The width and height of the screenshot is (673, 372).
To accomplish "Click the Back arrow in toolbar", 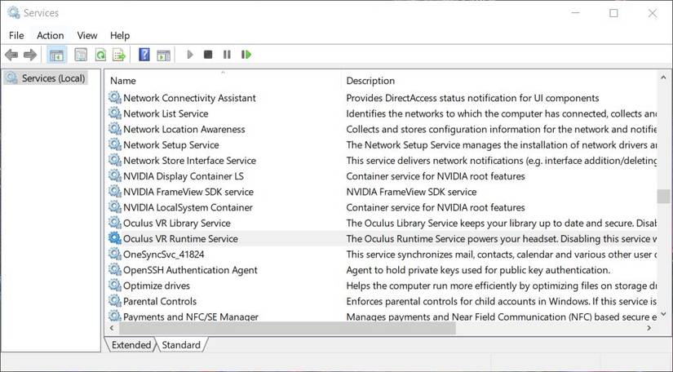I will point(11,55).
